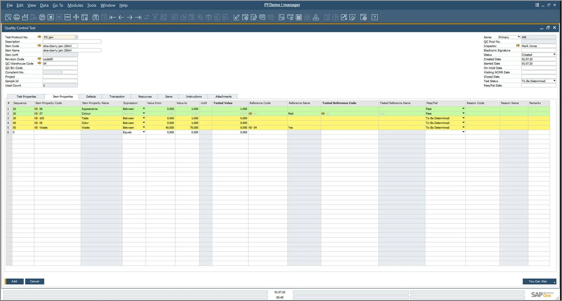Go to the next record
562x301 pixels.
click(130, 17)
